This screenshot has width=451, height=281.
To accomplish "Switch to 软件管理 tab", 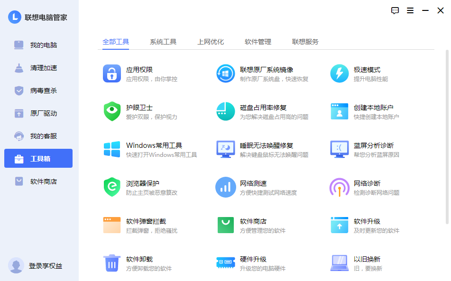I will click(258, 42).
